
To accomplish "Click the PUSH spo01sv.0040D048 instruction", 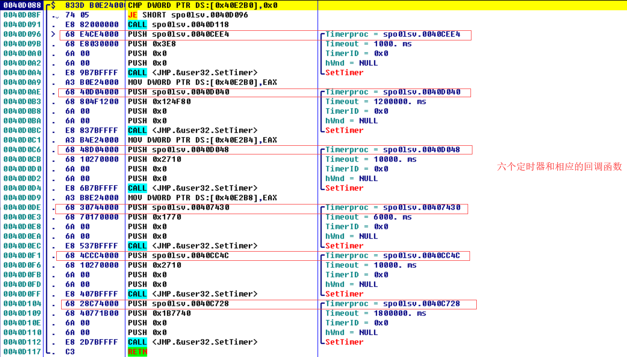I will coord(178,150).
